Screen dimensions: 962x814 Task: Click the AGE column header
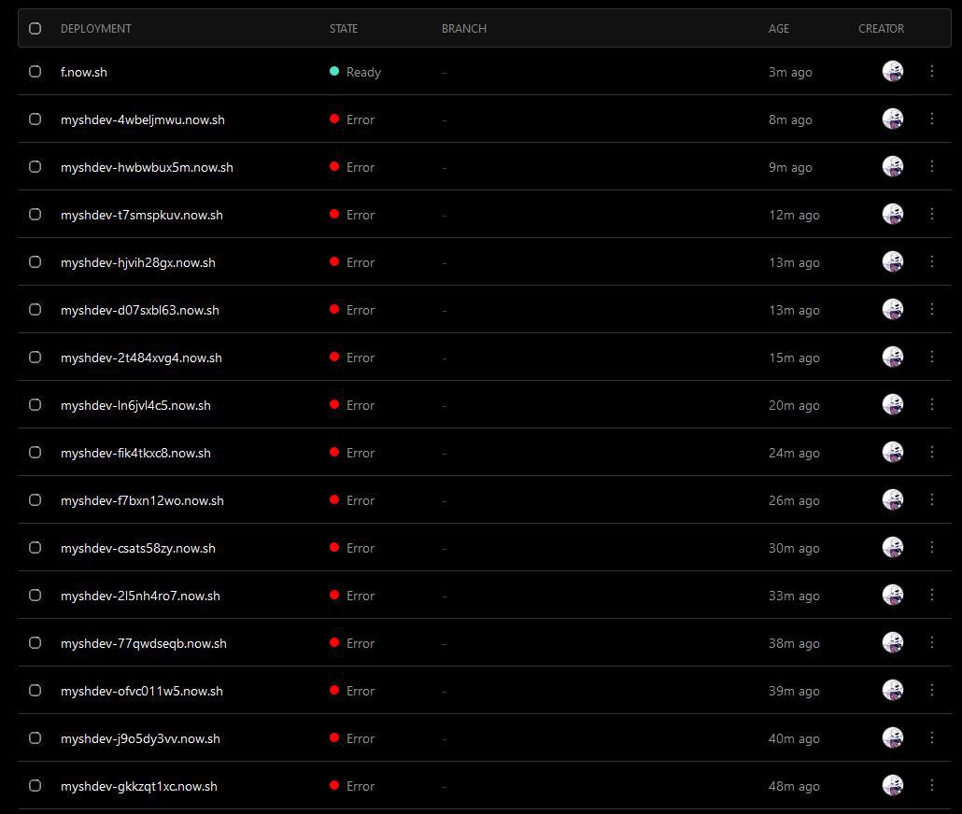tap(779, 28)
